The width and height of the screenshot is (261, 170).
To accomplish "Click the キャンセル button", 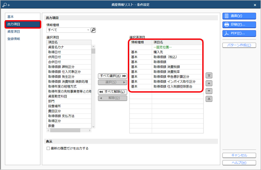I will click(x=239, y=155).
